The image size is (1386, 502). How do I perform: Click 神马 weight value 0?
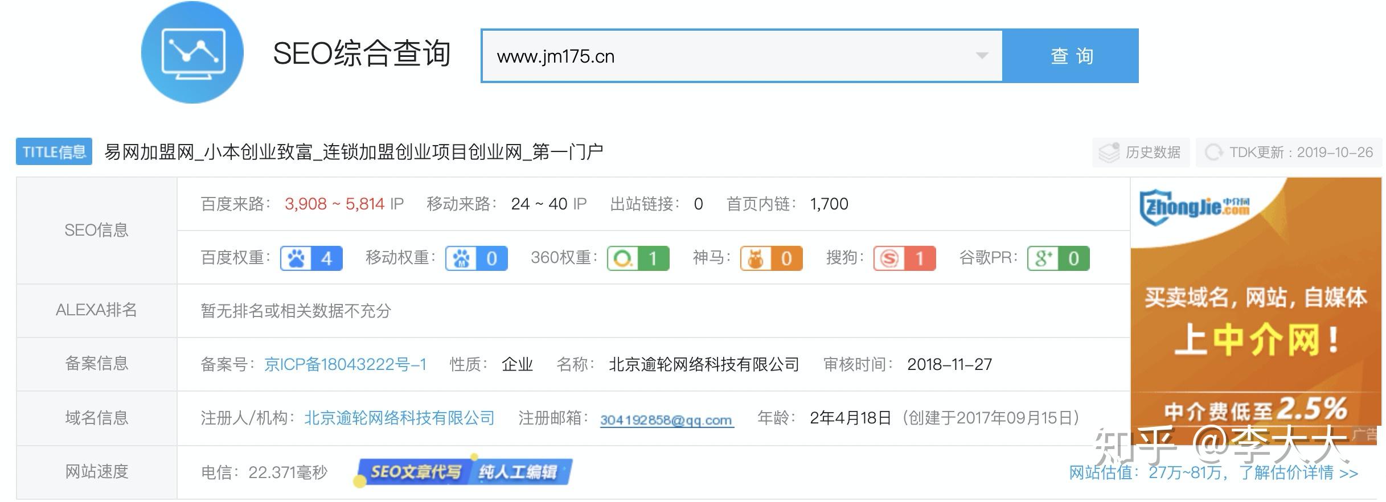[x=787, y=258]
